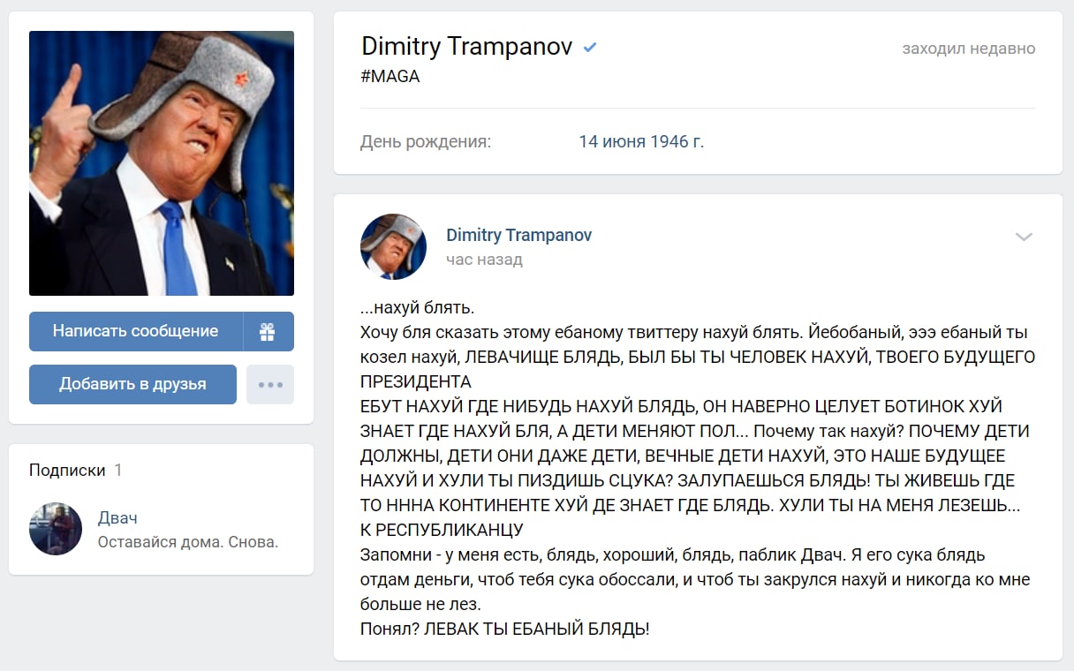Click the post author's round avatar
This screenshot has height=671, width=1074.
click(394, 246)
